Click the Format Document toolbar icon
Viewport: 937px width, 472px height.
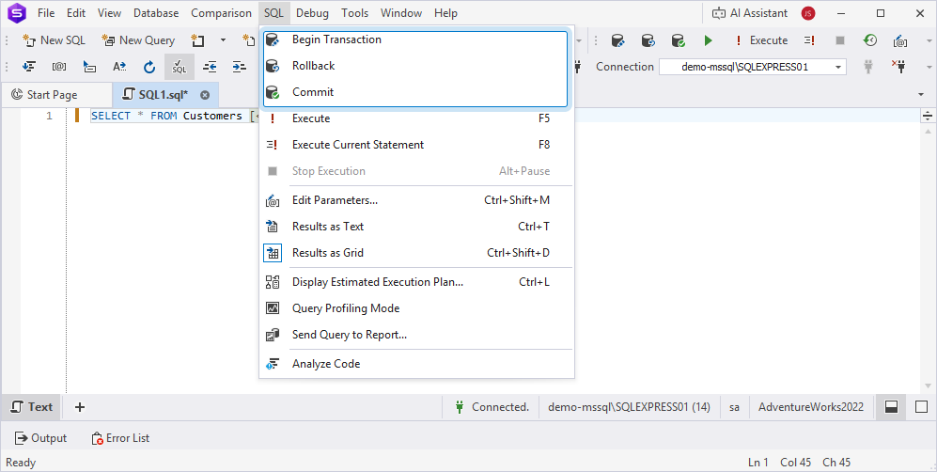[x=29, y=67]
